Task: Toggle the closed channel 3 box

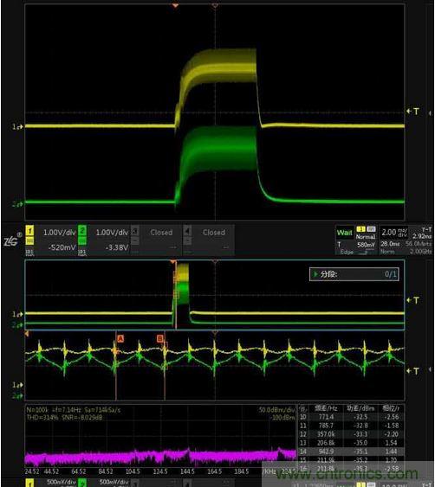Action: (x=156, y=240)
